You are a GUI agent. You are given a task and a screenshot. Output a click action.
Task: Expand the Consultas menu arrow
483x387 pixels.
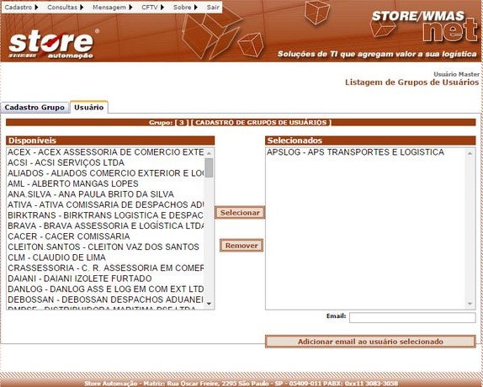(x=82, y=7)
